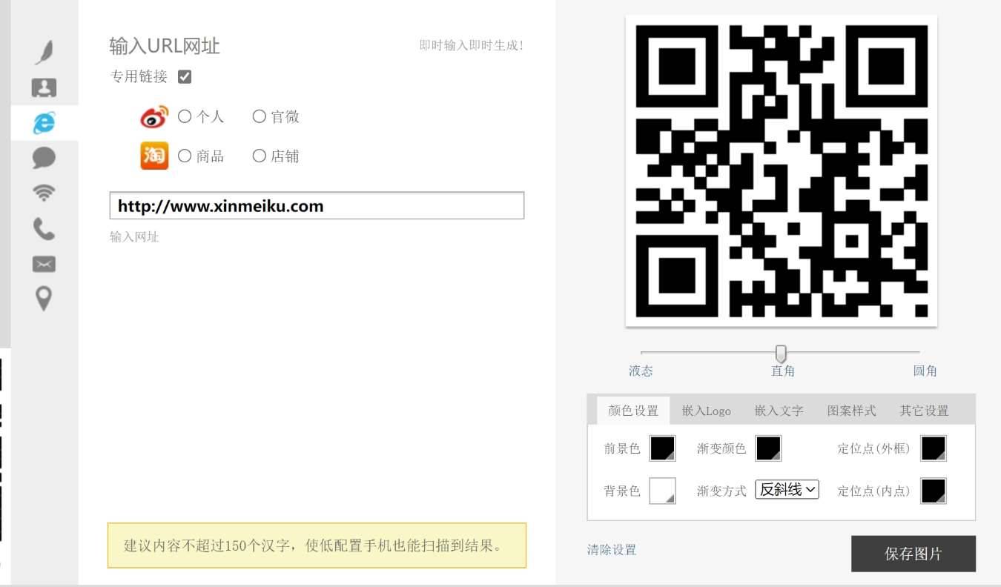Open the 定位点(外框) color swatch
This screenshot has width=1001, height=587.
tap(934, 448)
